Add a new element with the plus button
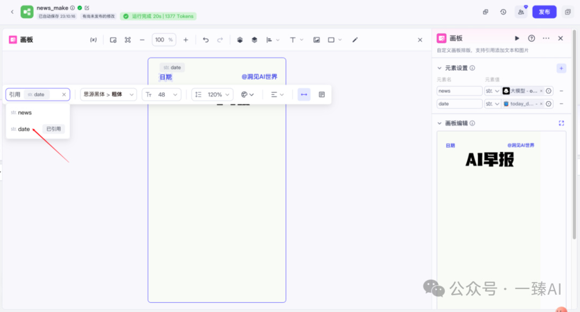 pyautogui.click(x=561, y=68)
